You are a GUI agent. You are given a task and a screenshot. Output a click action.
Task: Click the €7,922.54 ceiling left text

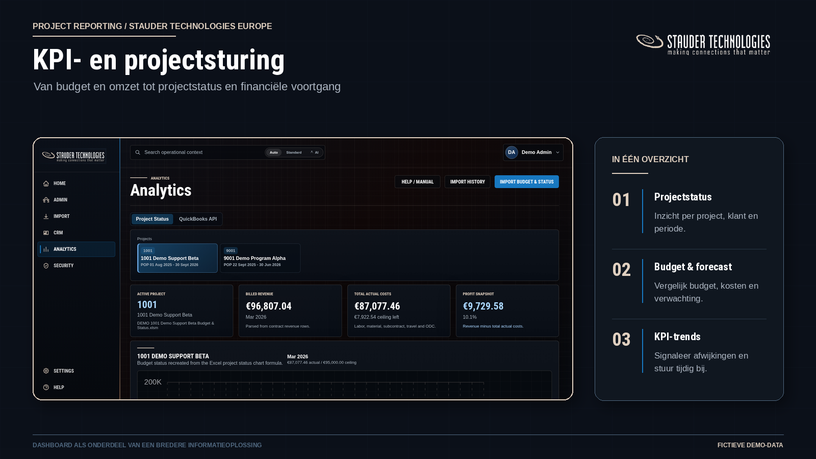pos(376,317)
